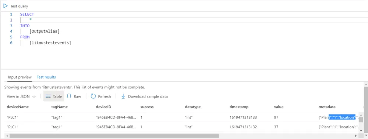
Task: Click the Test query label
Action: (x=19, y=6)
